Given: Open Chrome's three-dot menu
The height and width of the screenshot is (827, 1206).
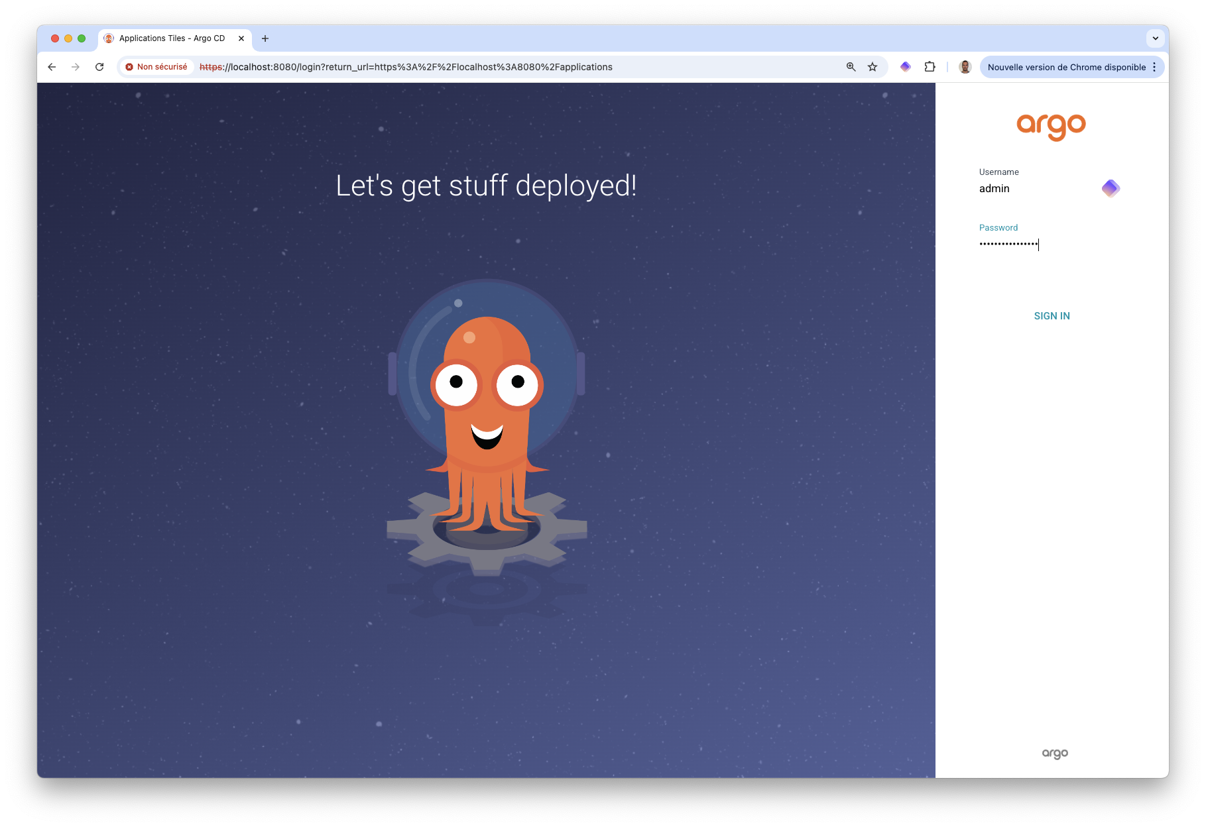Looking at the screenshot, I should tap(1154, 67).
